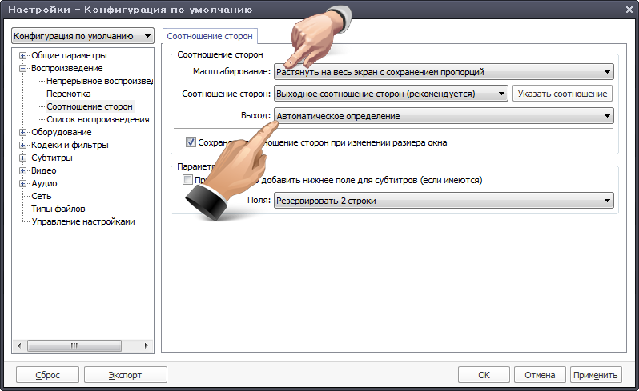Image resolution: width=639 pixels, height=391 pixels.
Task: Toggle the keep aspect ratio on resize checkbox
Action: [191, 142]
